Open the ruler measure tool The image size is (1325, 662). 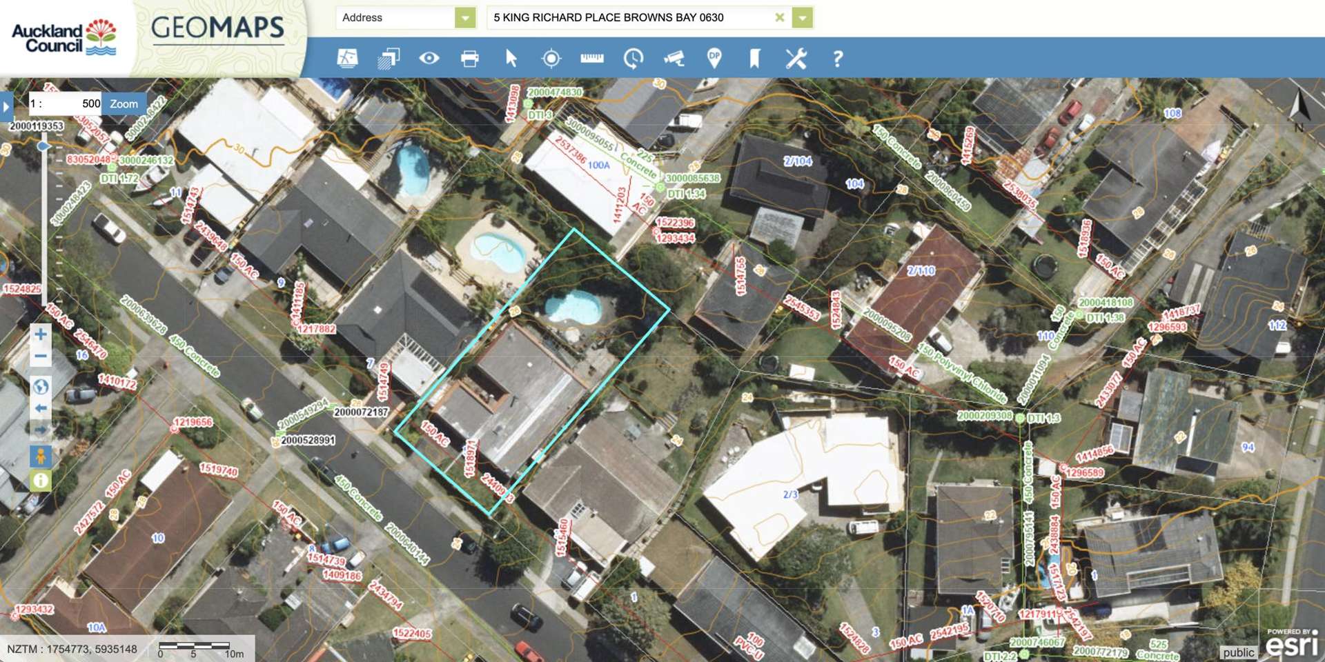(592, 59)
